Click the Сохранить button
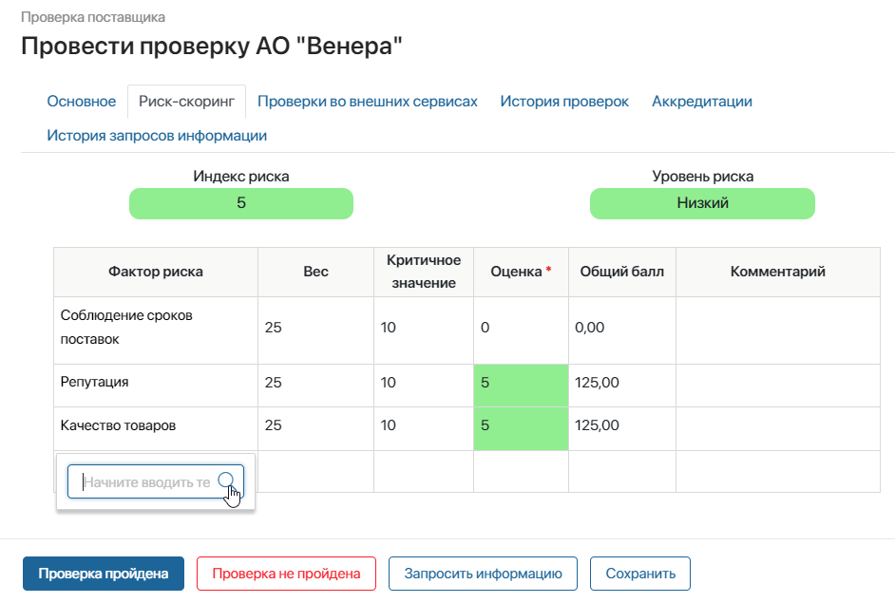Viewport: 895px width, 603px height. click(x=640, y=574)
